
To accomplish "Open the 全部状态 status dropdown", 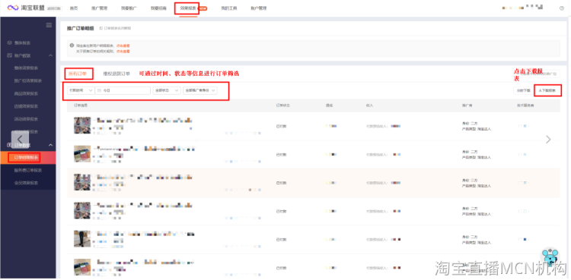I will [167, 90].
